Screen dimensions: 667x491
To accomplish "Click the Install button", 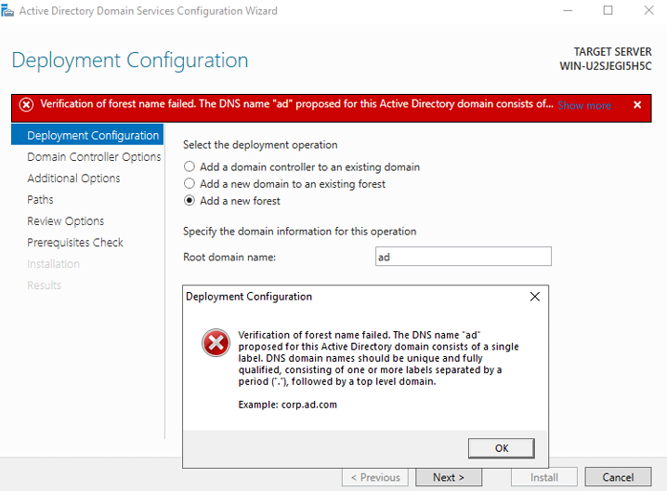I will [x=544, y=477].
